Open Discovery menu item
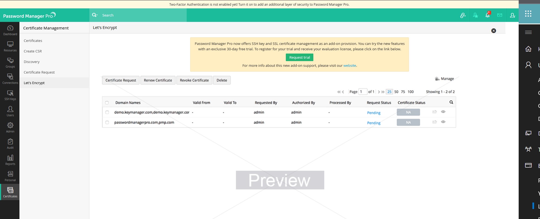540x219 pixels. [32, 62]
